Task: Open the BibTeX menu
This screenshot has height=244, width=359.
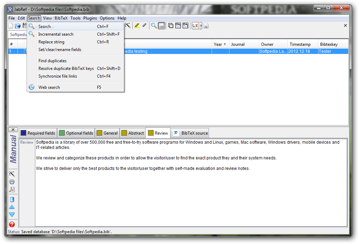Action: pos(61,18)
